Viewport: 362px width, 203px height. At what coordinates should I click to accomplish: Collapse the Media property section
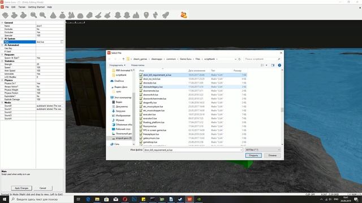[x=2, y=103]
